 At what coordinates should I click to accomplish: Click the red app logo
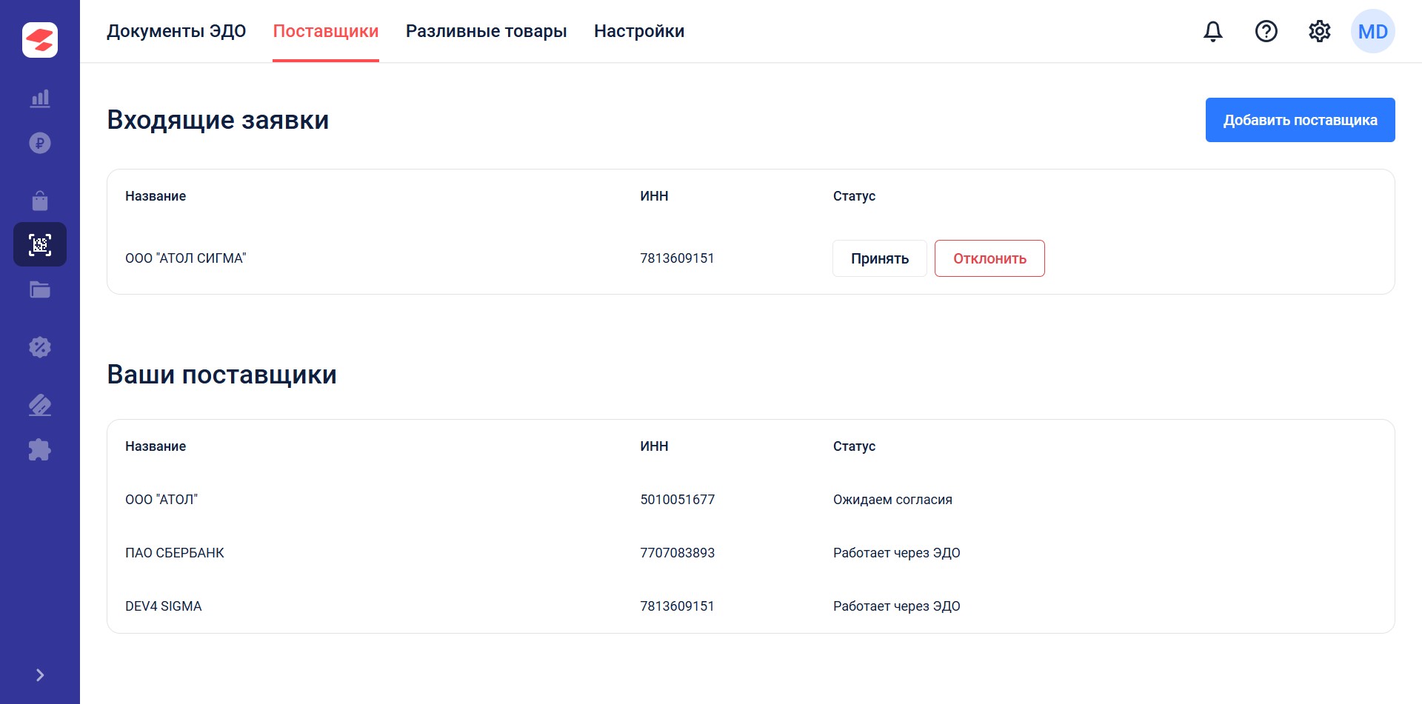click(40, 40)
